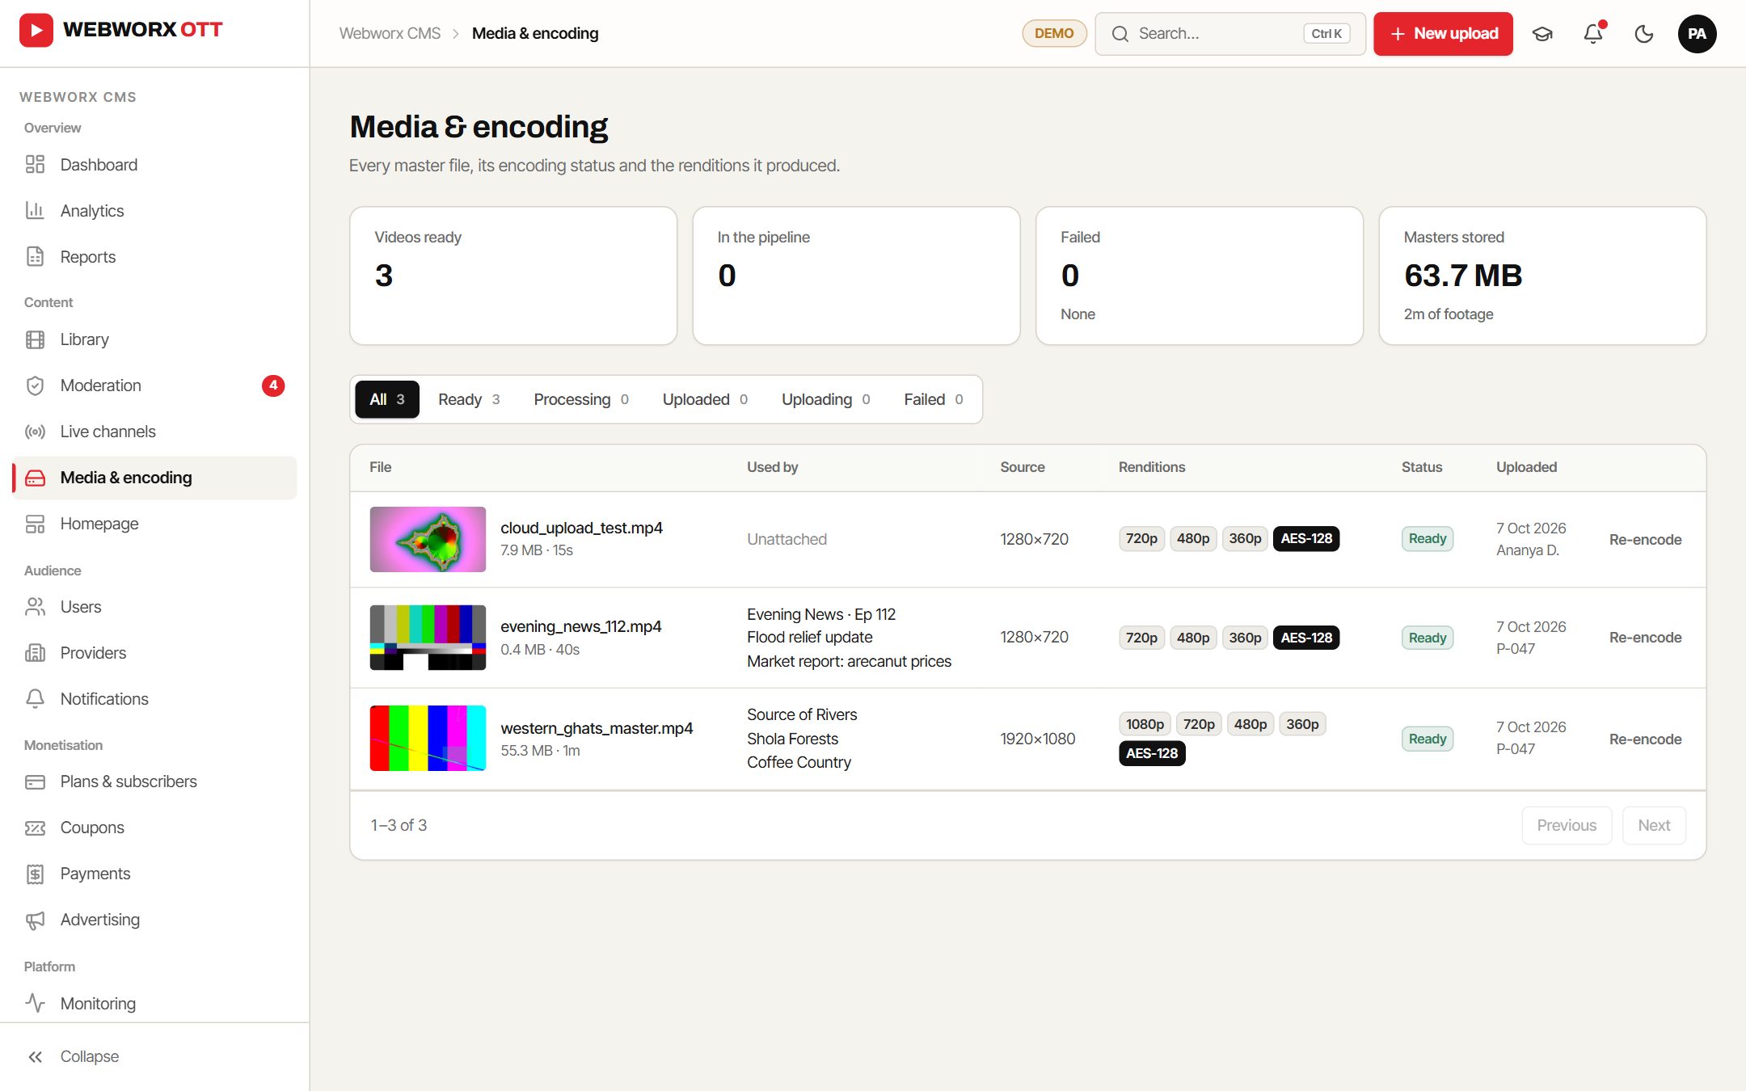Viewport: 1746px width, 1091px height.
Task: Click the "Flood relief update" entry
Action: pos(809,637)
